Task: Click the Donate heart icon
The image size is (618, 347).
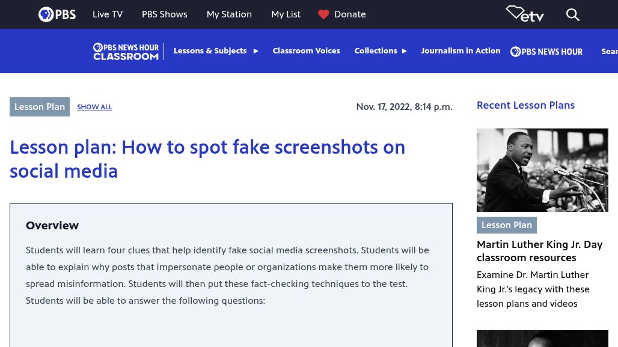Action: (x=323, y=14)
